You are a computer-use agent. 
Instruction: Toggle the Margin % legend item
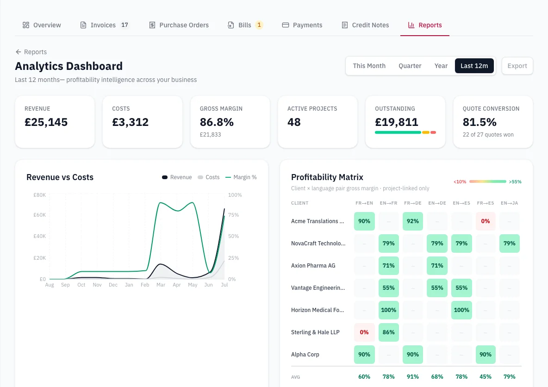(241, 177)
